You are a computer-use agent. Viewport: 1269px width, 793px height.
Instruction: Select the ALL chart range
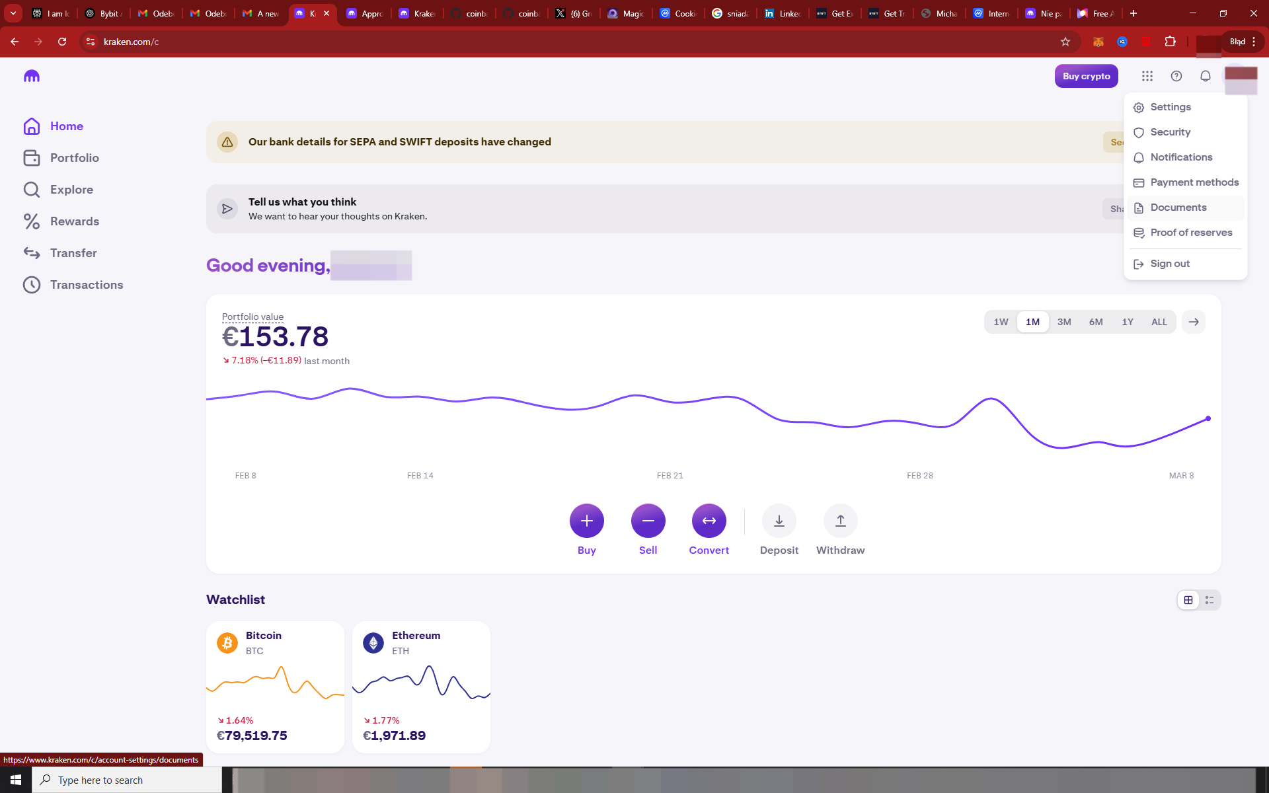1159,322
